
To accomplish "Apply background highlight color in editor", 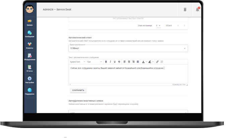I will point(150,62).
